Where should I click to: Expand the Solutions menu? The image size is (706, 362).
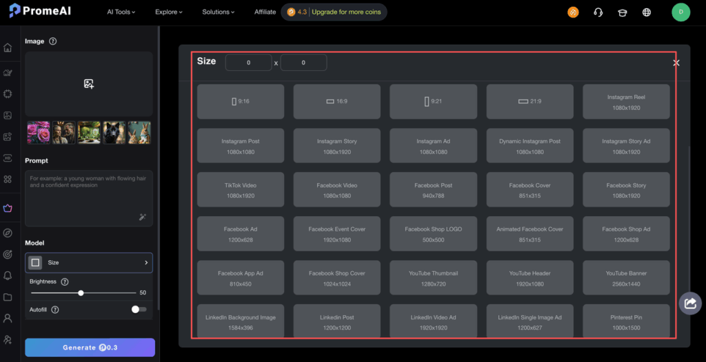click(x=219, y=12)
